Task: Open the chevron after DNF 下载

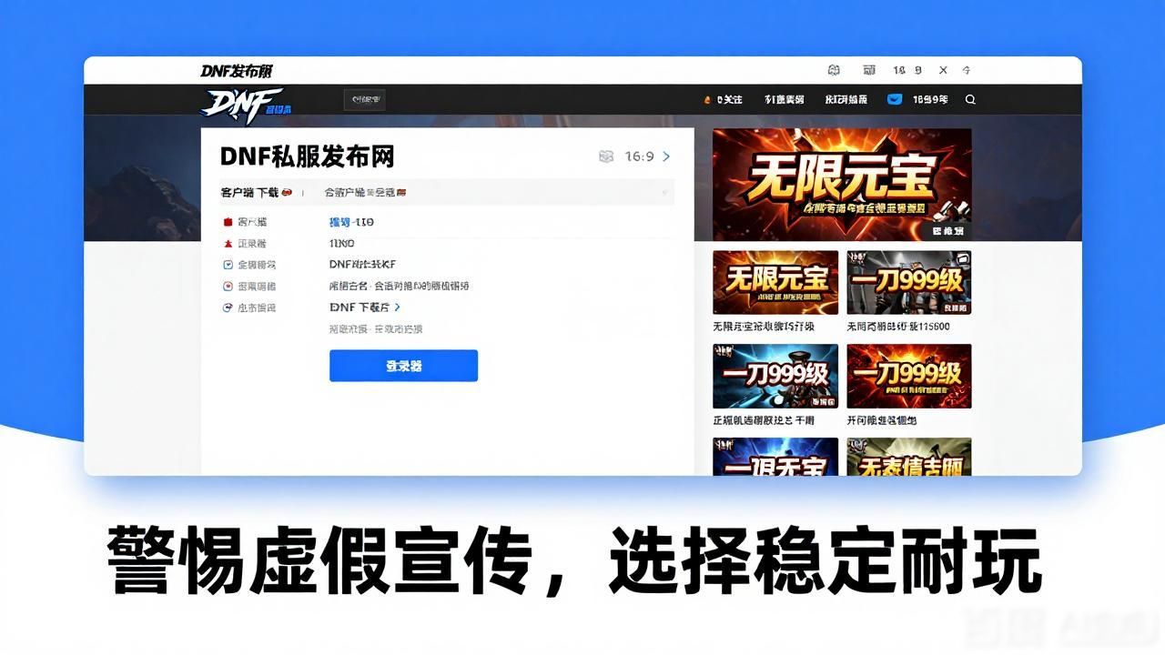Action: pos(398,307)
